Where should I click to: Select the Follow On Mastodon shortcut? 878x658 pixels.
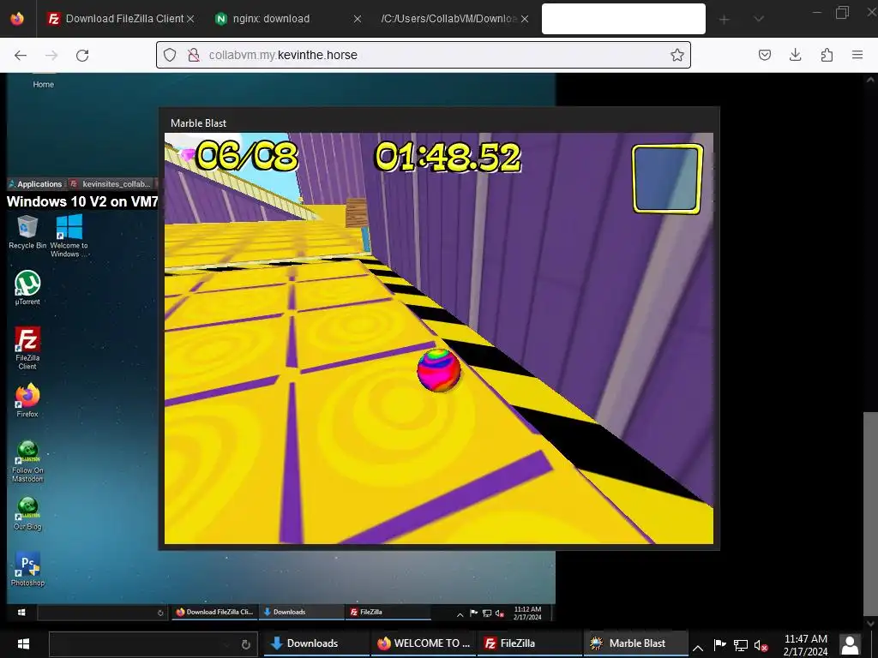27,461
